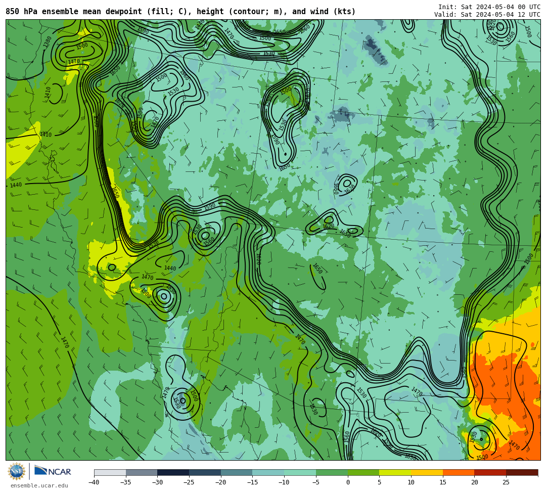Pick the -35 to -30 gray colorbar swatch

pos(142,472)
